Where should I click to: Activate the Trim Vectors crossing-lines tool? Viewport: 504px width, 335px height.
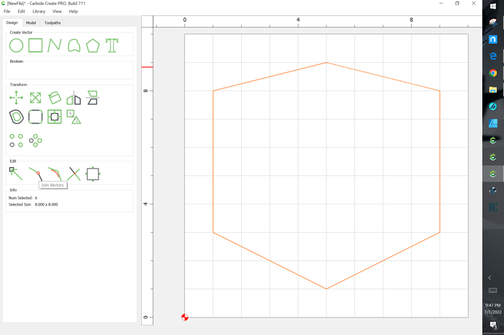[x=74, y=174]
